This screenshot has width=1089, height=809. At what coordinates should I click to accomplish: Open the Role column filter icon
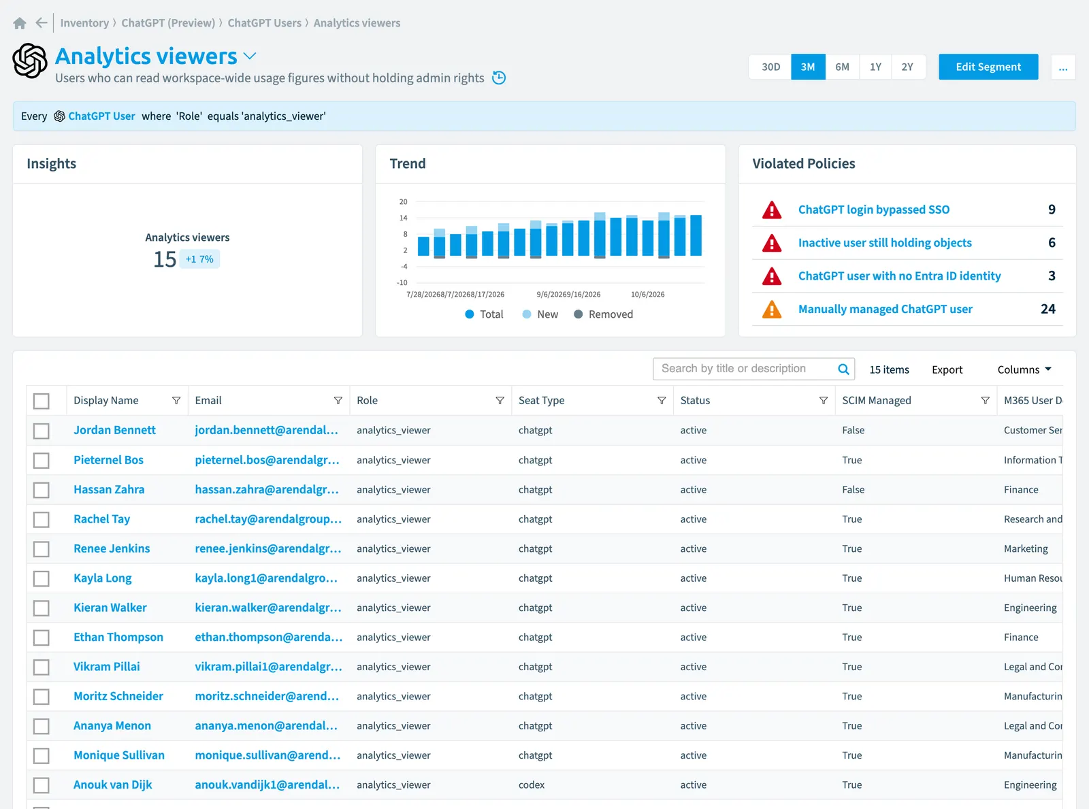500,401
